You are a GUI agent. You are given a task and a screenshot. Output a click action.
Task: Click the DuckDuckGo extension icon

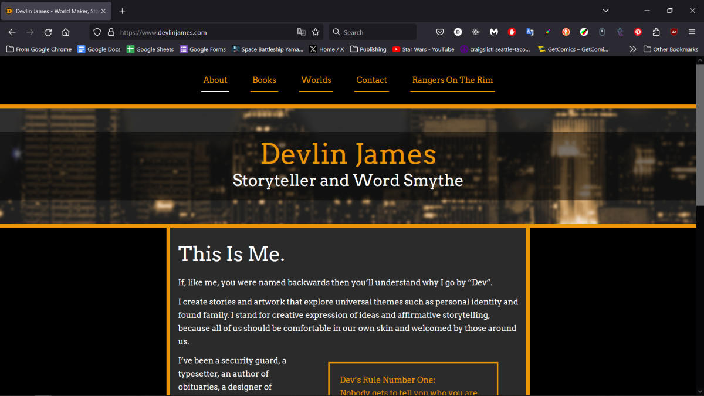(566, 32)
